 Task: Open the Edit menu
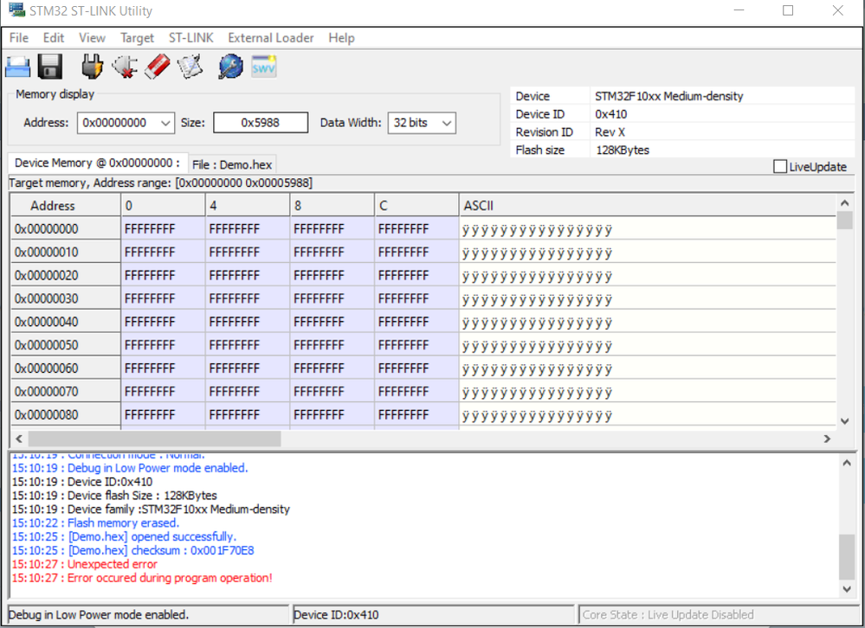click(x=54, y=38)
